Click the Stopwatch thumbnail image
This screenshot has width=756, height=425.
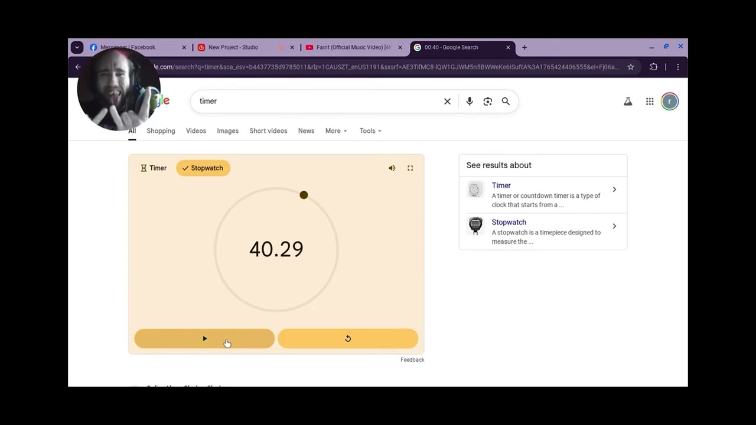tap(475, 226)
